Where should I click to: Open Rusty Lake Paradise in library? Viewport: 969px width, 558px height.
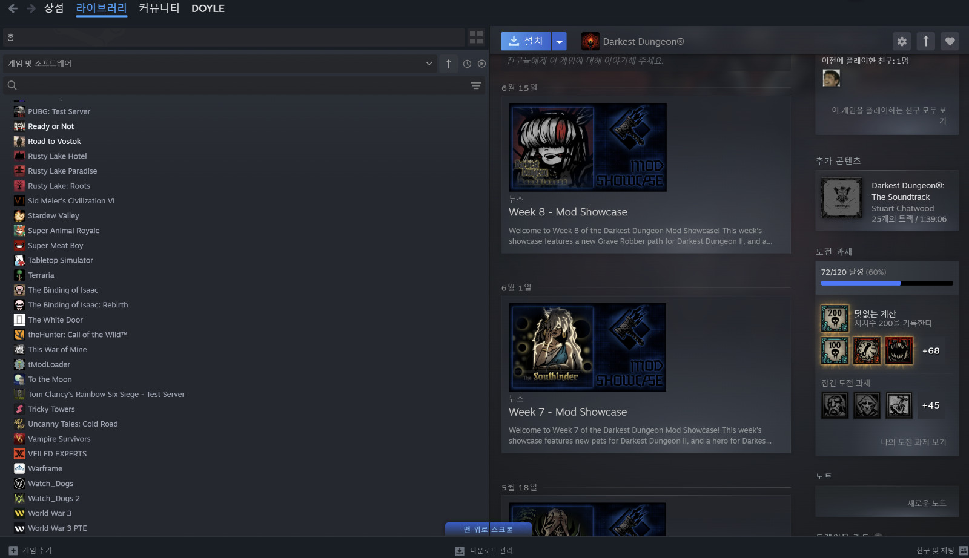[62, 171]
